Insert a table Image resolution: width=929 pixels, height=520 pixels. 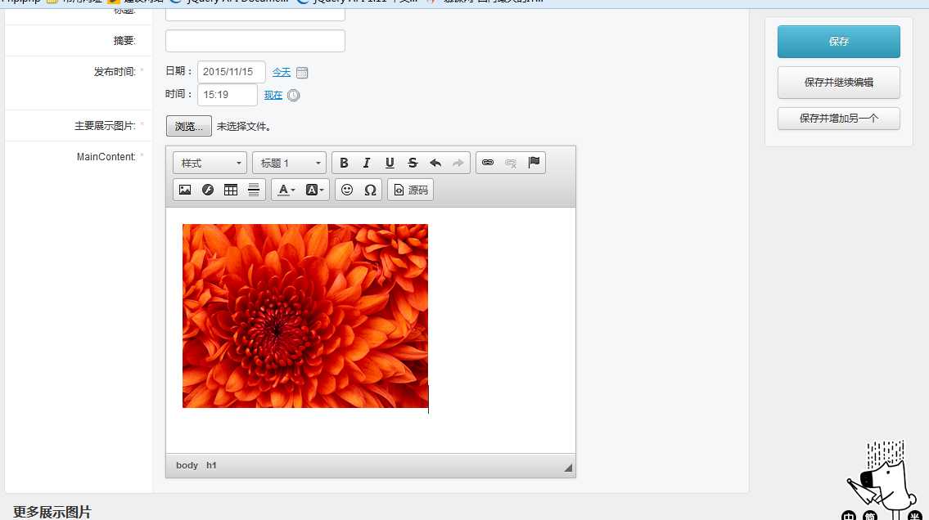coord(231,190)
